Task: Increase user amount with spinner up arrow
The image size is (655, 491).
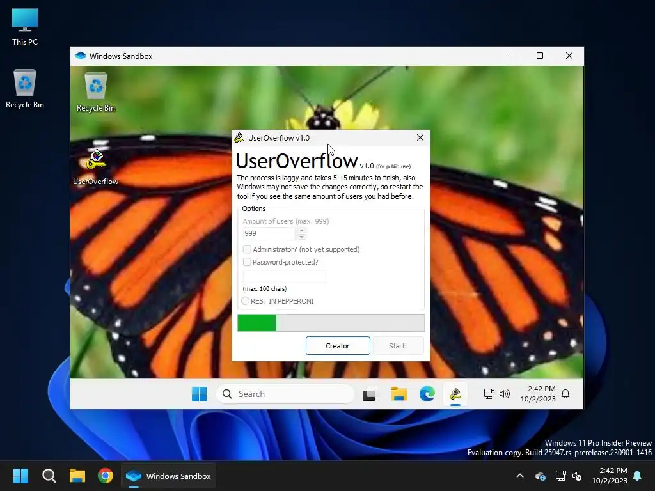Action: [301, 230]
